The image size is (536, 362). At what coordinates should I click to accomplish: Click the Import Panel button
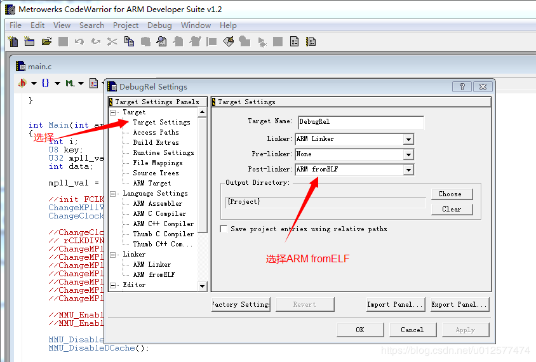pyautogui.click(x=396, y=304)
